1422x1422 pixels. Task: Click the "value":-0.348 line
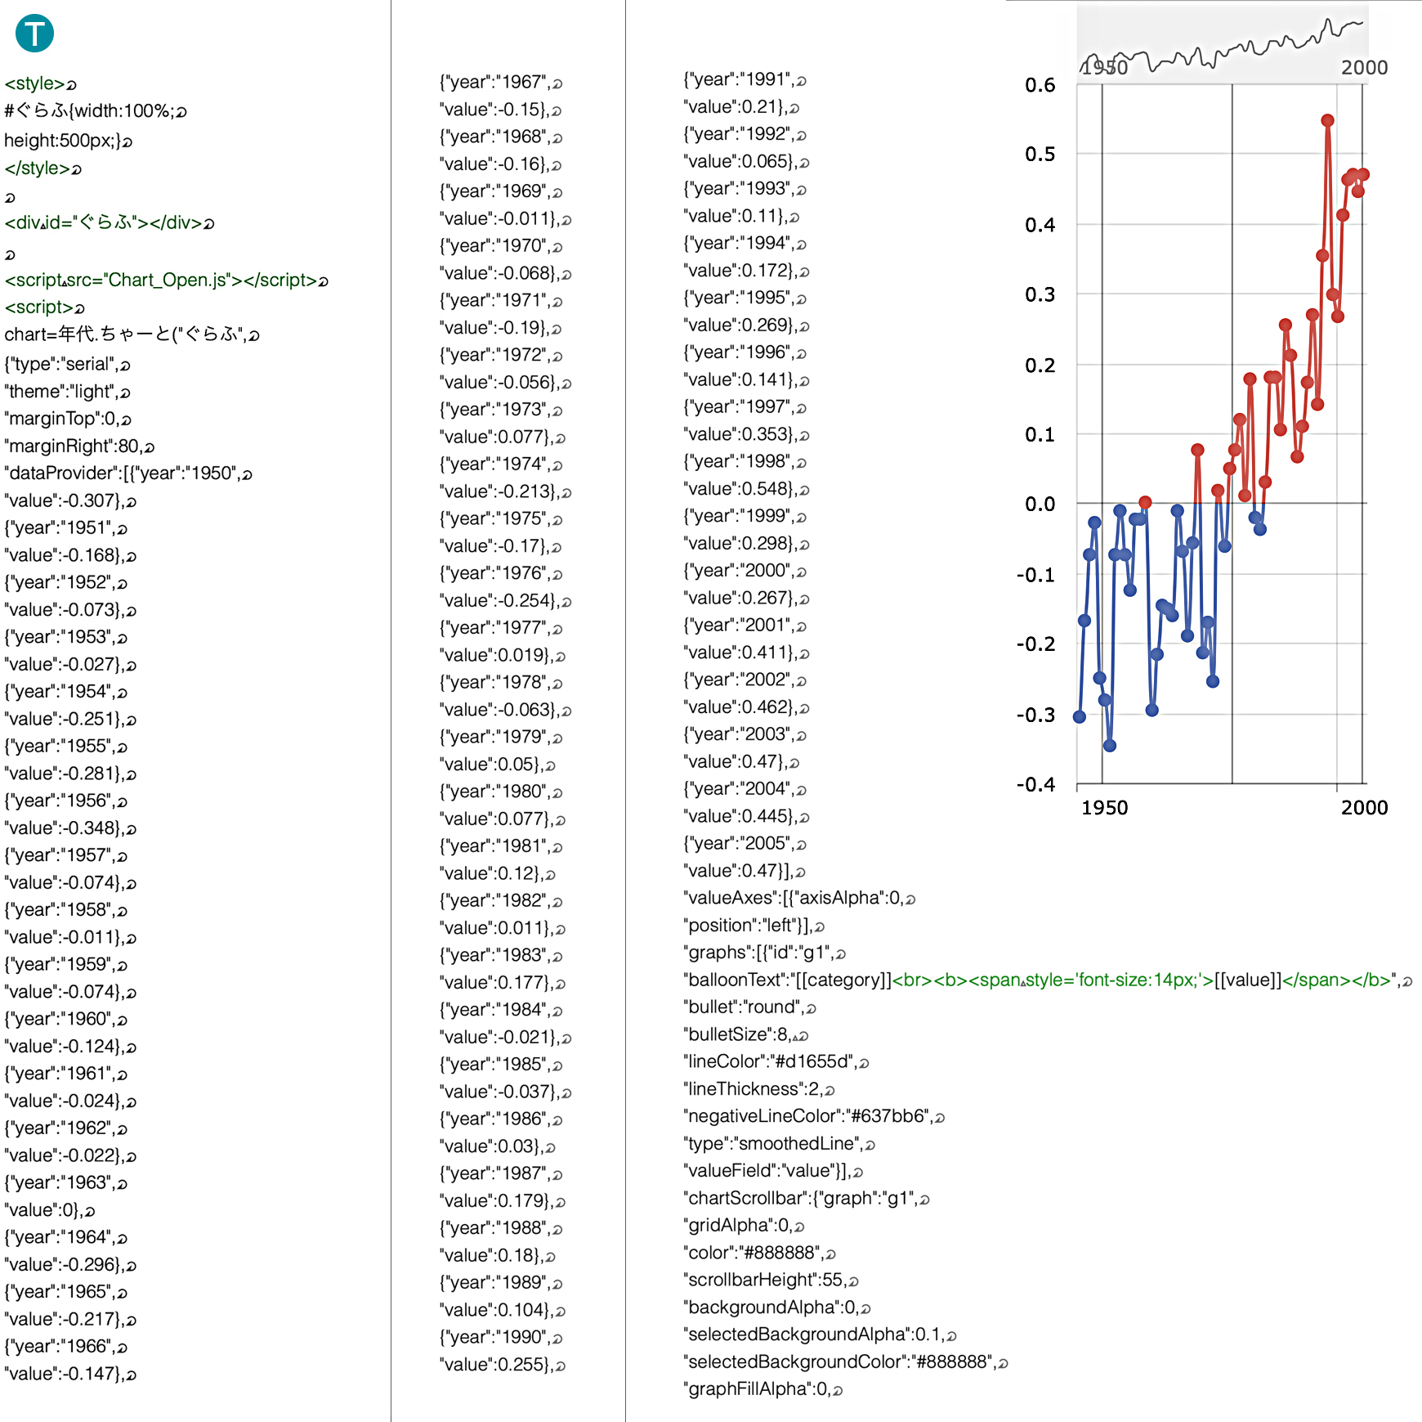pos(70,828)
